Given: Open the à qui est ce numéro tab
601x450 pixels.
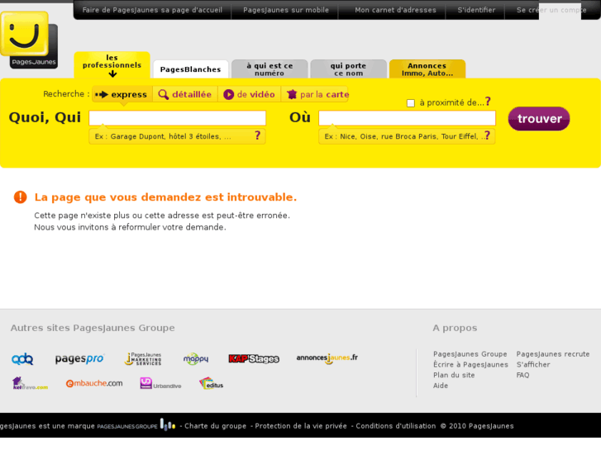Looking at the screenshot, I should click(269, 69).
